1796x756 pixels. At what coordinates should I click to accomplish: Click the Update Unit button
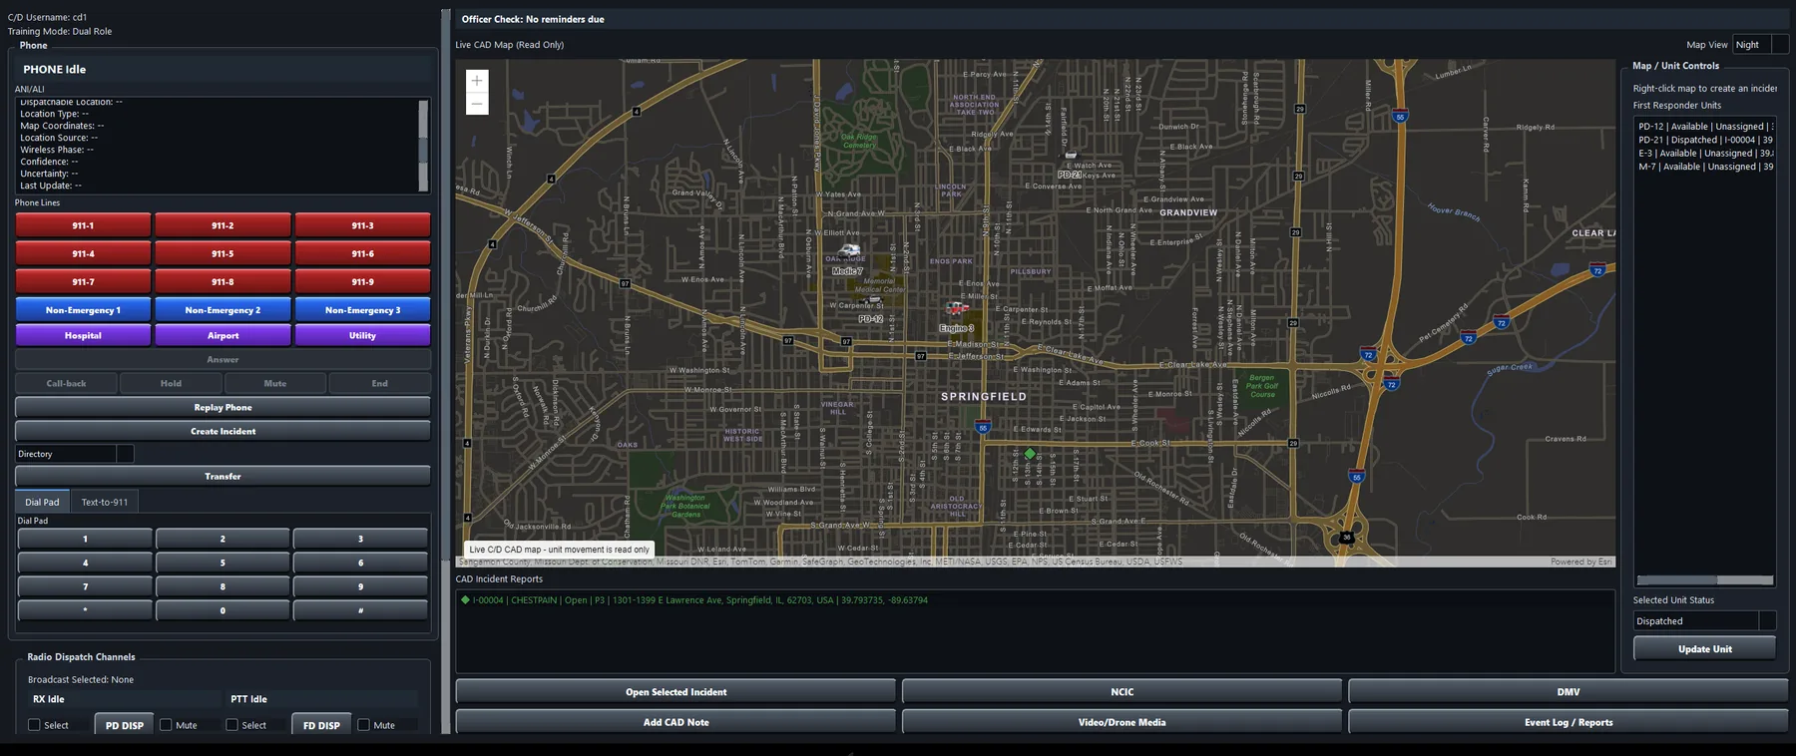coord(1704,649)
